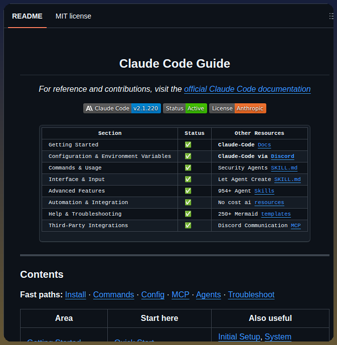Click the 'Claude Code Guide' heading
This screenshot has height=345, width=337.
coord(175,64)
